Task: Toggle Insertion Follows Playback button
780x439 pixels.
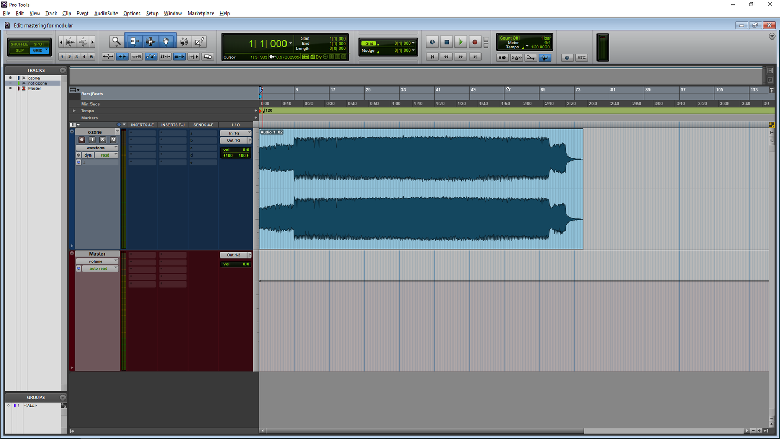Action: point(193,56)
